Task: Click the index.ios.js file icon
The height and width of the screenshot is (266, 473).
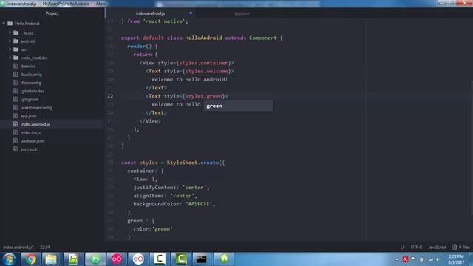Action: coord(16,132)
